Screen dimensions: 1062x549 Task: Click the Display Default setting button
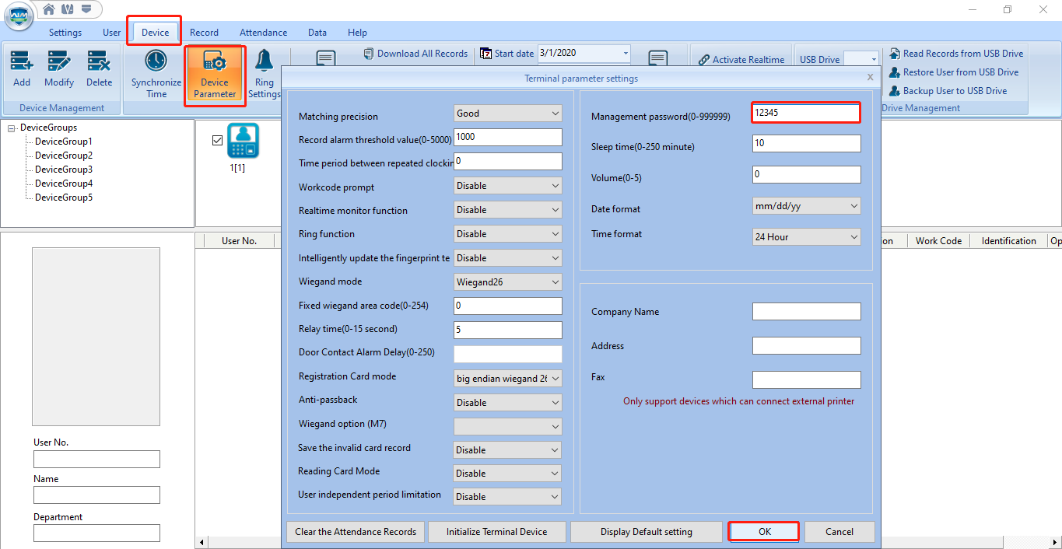(646, 531)
